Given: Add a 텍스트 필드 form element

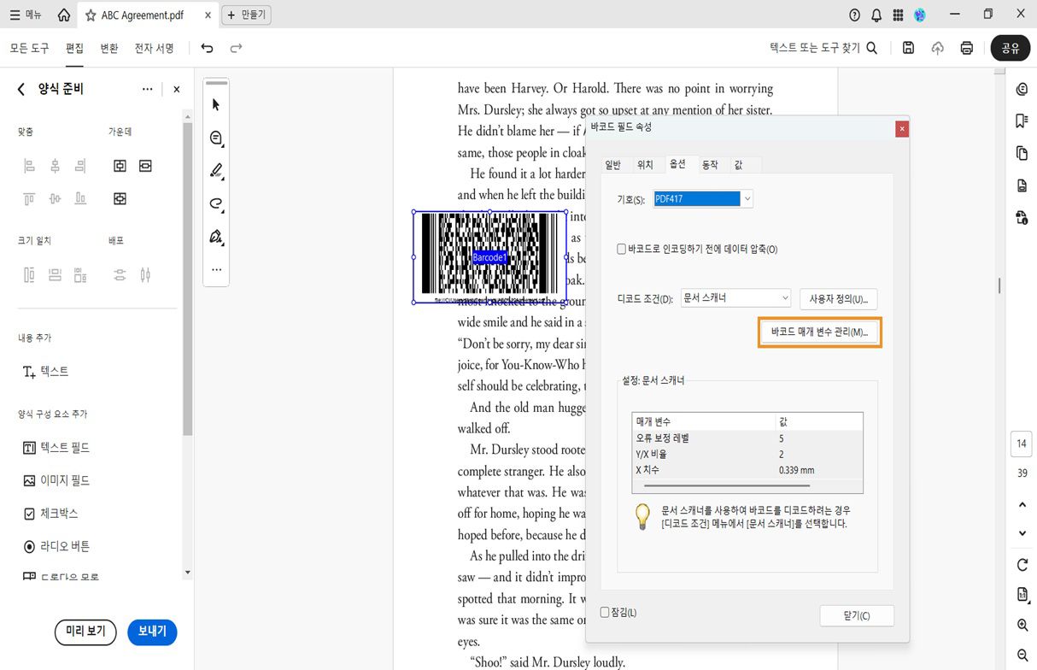Looking at the screenshot, I should [x=56, y=448].
